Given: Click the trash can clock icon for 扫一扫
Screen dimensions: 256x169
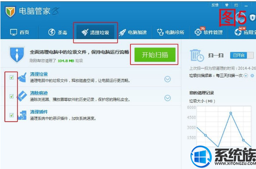Looking at the screenshot, I should (197, 55).
